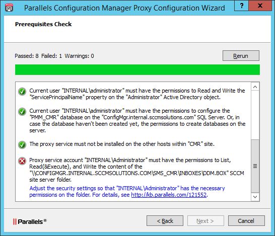The width and height of the screenshot is (275, 236).
Task: Click the disabled Next button
Action: pos(205,221)
